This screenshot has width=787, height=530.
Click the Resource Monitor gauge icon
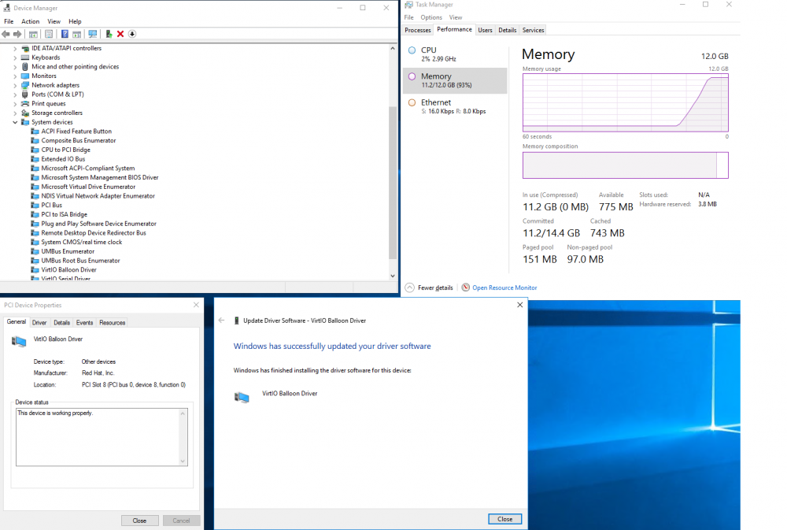pos(466,287)
